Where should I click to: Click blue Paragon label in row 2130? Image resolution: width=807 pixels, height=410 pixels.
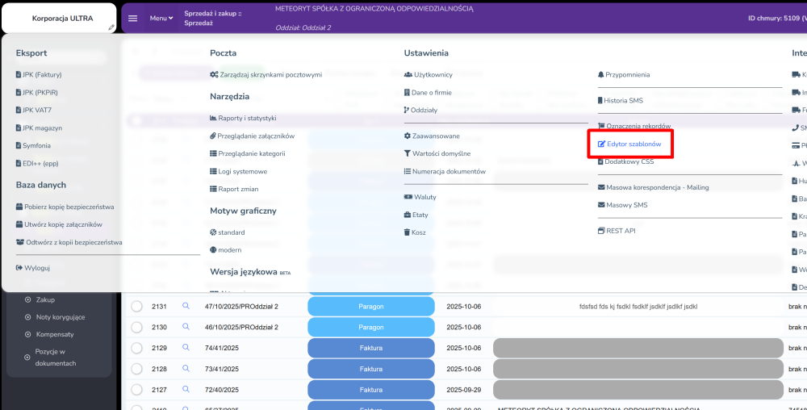pos(371,328)
